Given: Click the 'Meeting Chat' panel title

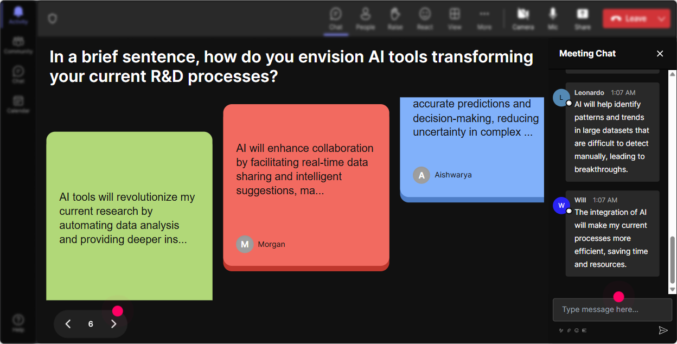Looking at the screenshot, I should pos(587,53).
